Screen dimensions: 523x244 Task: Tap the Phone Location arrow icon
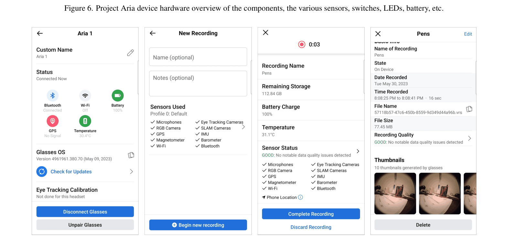(x=264, y=197)
